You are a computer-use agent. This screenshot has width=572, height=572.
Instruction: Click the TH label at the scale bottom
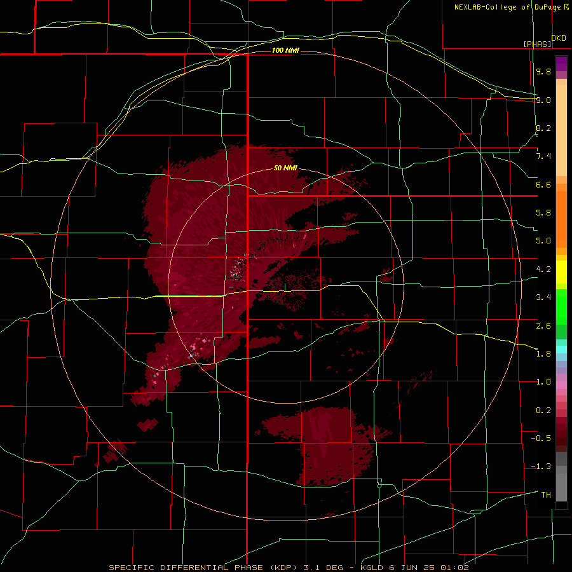coord(546,495)
